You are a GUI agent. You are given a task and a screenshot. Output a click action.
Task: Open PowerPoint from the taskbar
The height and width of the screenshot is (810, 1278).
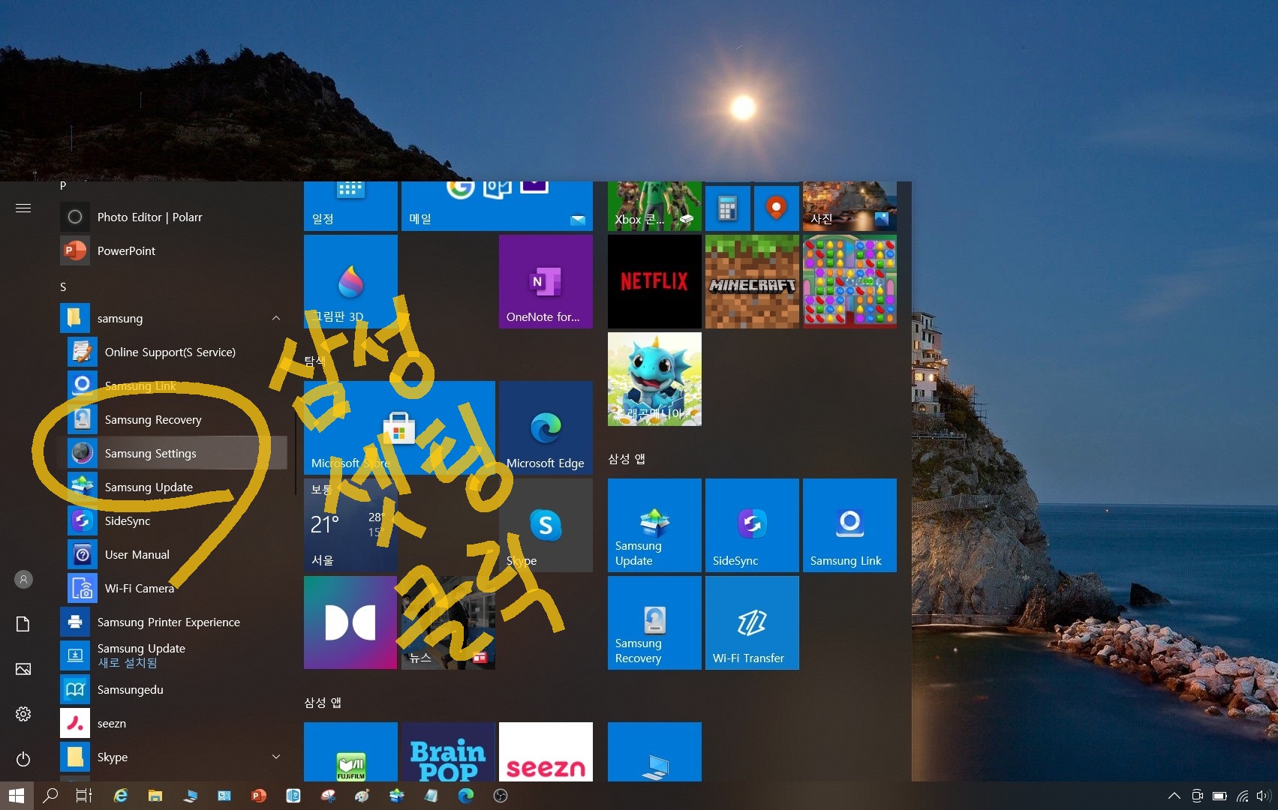(x=259, y=796)
